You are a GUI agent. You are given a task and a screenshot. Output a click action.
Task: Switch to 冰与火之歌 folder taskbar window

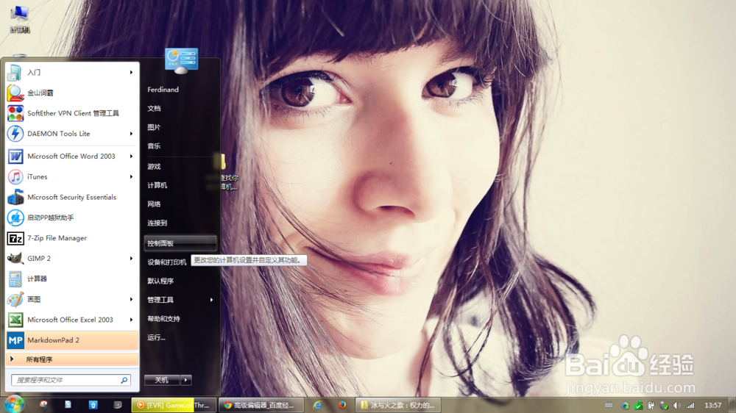pyautogui.click(x=398, y=405)
